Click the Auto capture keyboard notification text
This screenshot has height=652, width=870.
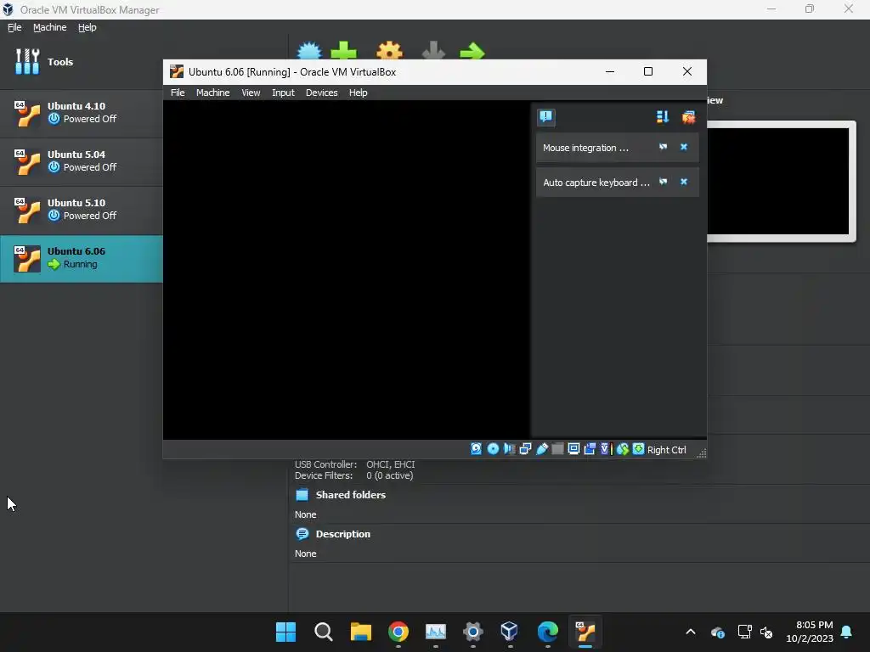click(x=596, y=183)
